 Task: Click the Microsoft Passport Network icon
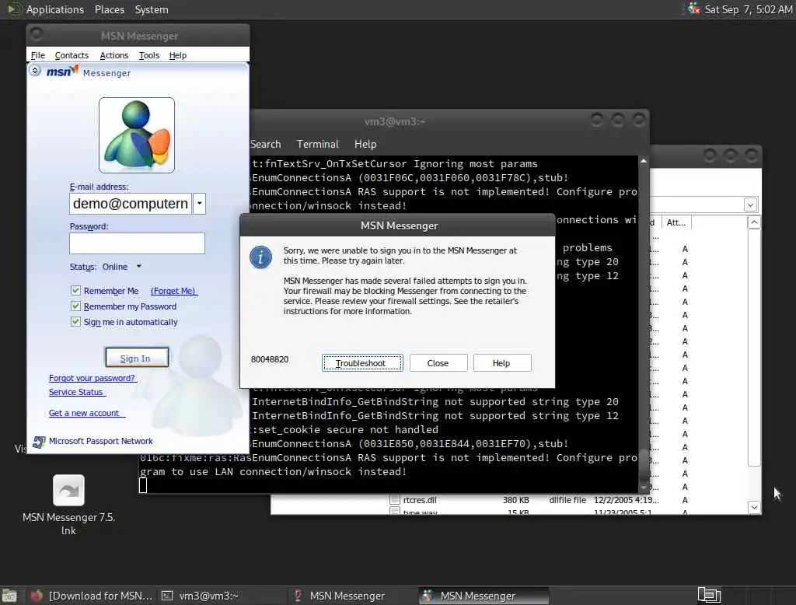(x=39, y=442)
